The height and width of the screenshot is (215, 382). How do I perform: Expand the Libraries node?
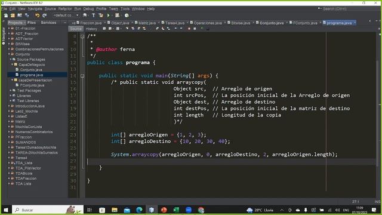pyautogui.click(x=11, y=96)
